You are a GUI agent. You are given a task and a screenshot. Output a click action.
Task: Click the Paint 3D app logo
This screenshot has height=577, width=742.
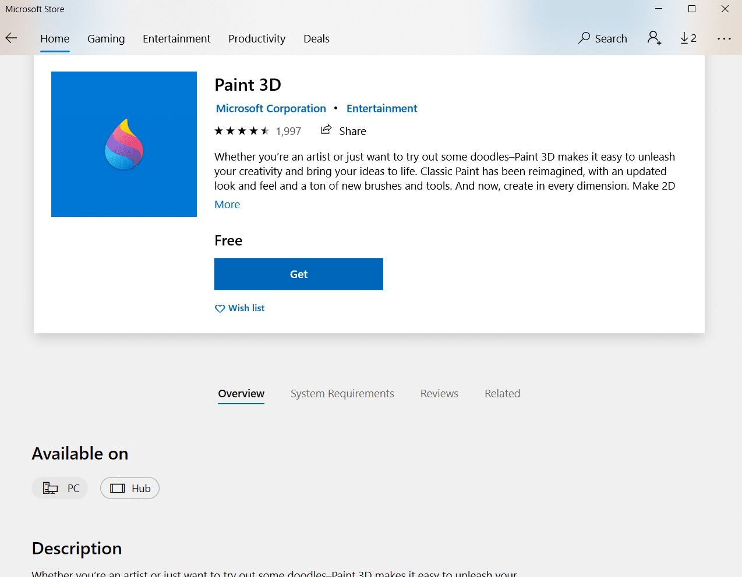(x=124, y=144)
